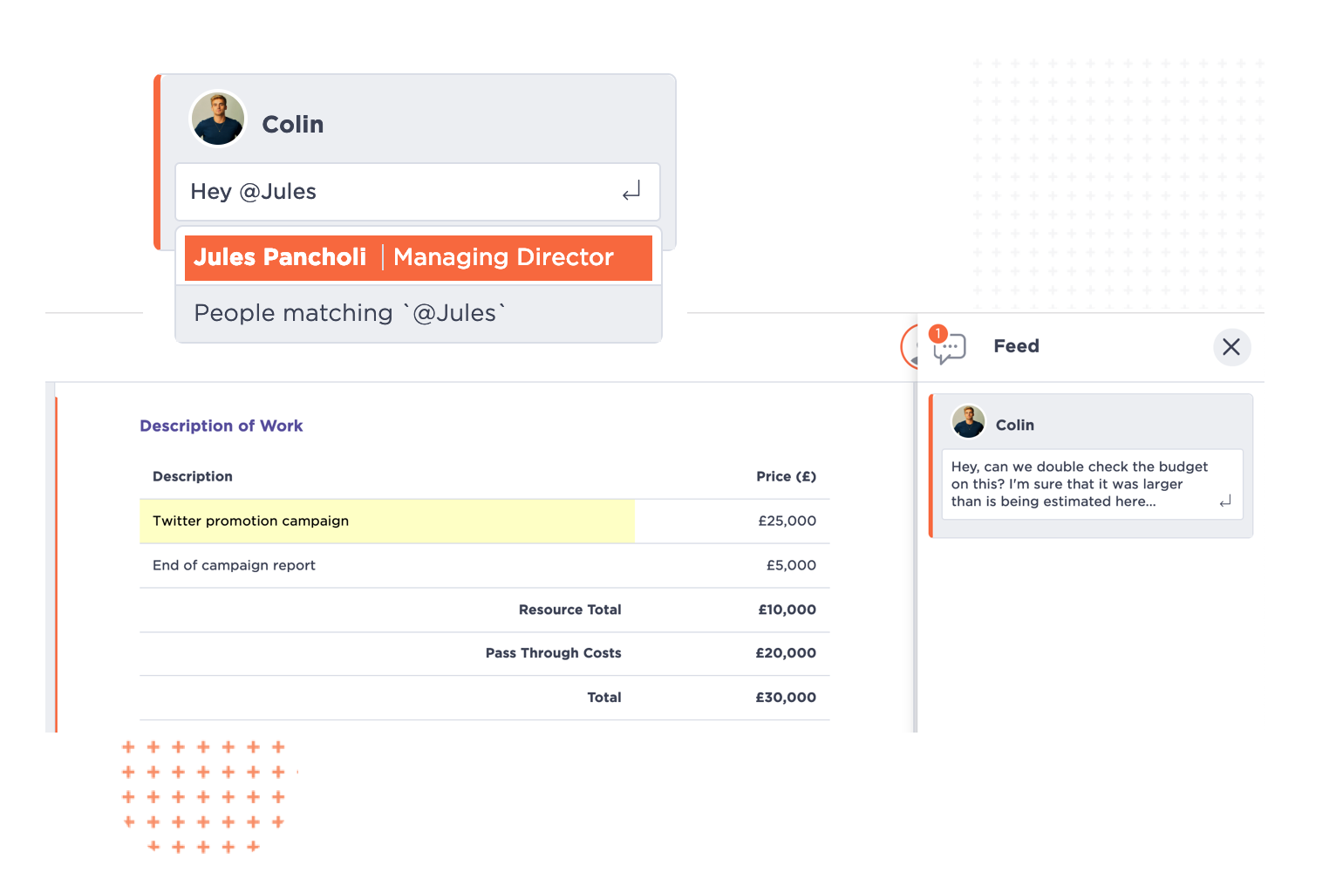Click Colin's avatar in mention popup
The height and width of the screenshot is (893, 1343).
pos(218,119)
